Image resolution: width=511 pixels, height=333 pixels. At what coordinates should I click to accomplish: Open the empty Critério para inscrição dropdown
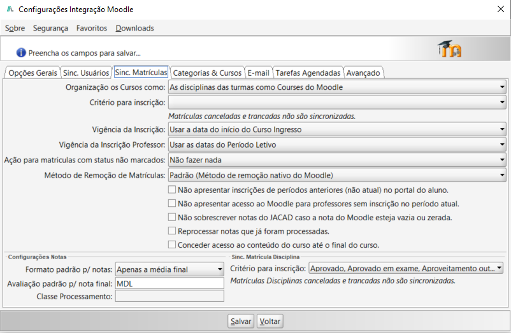337,103
